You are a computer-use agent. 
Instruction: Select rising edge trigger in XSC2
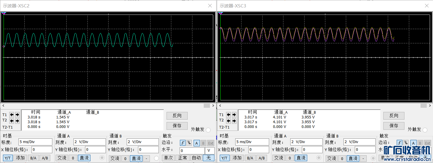[183, 143]
